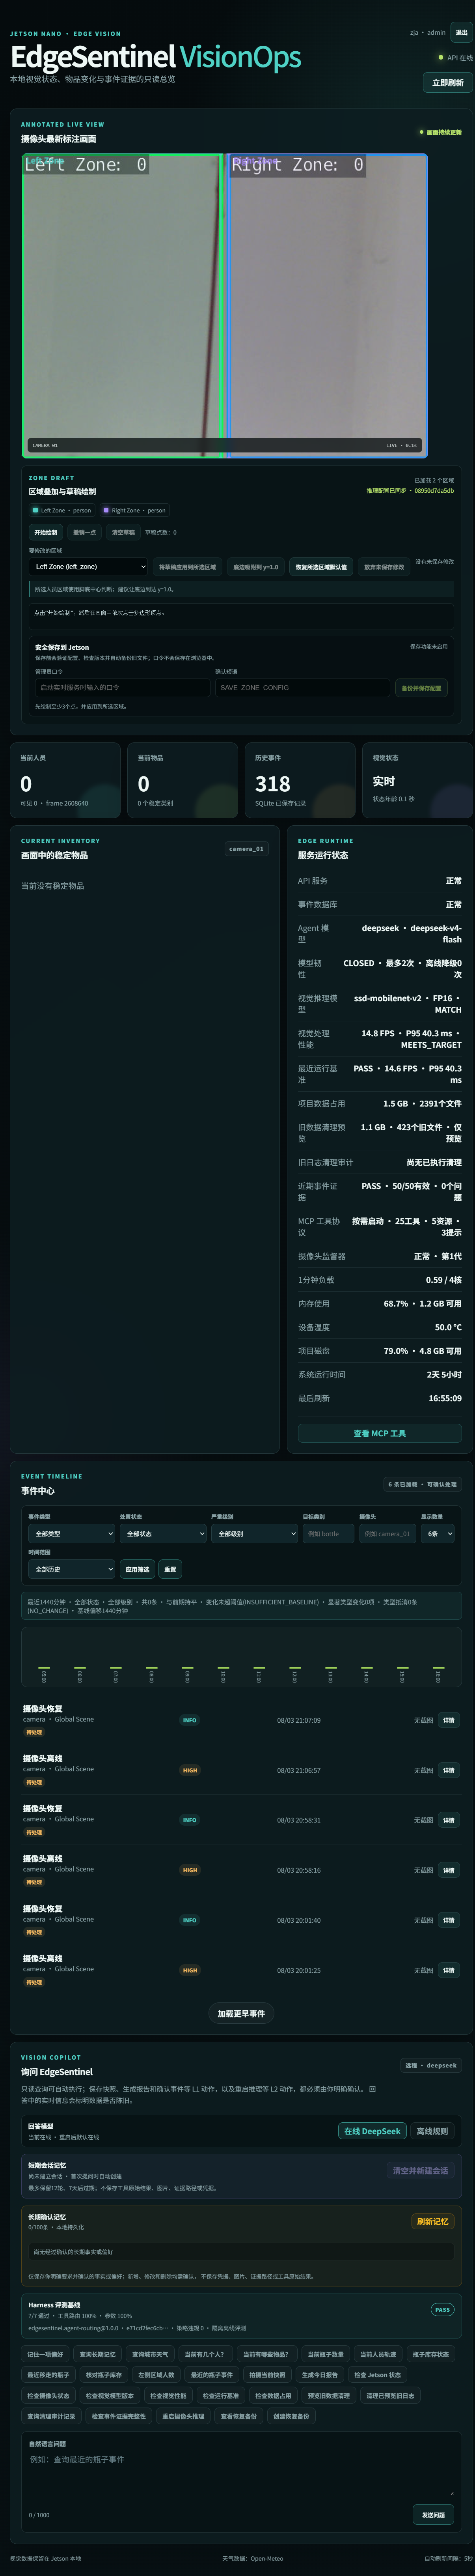Toggle the Right Zone person legend chip

coord(134,510)
